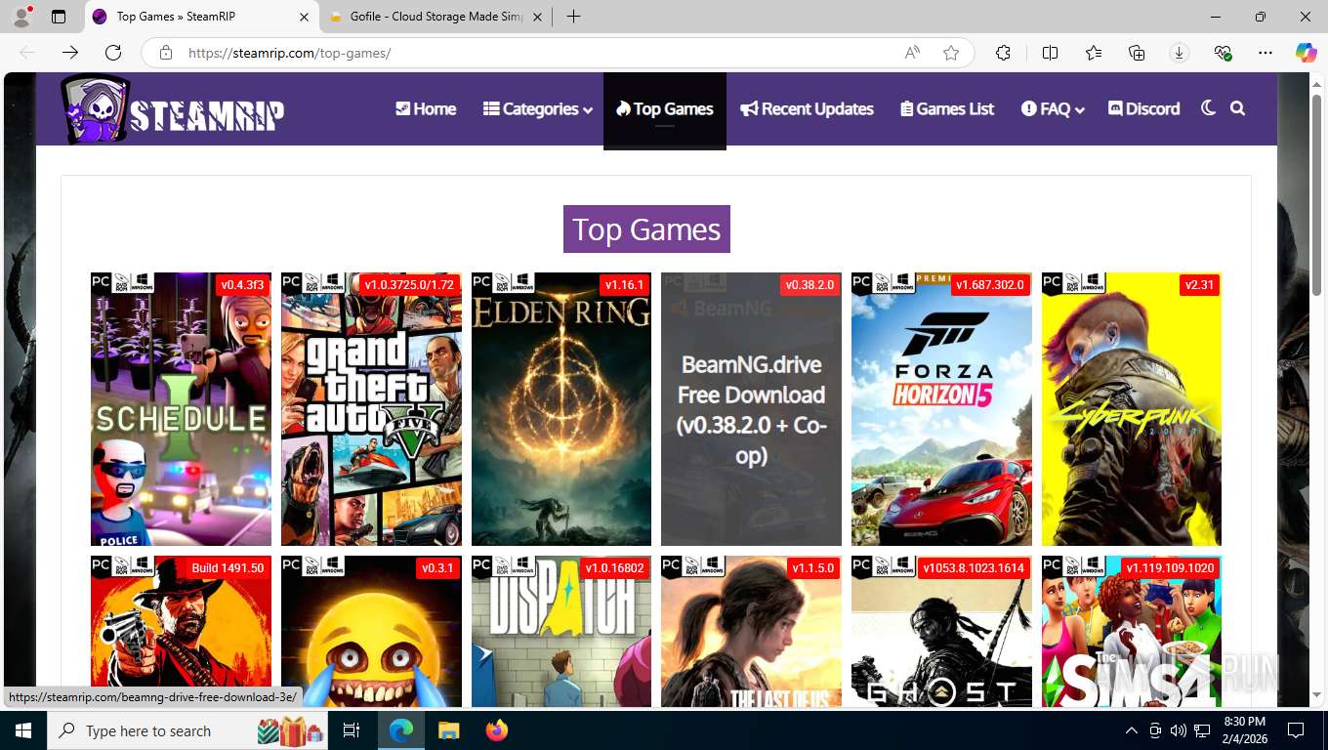Open browser Extensions icon
The width and height of the screenshot is (1328, 750).
pos(1003,53)
